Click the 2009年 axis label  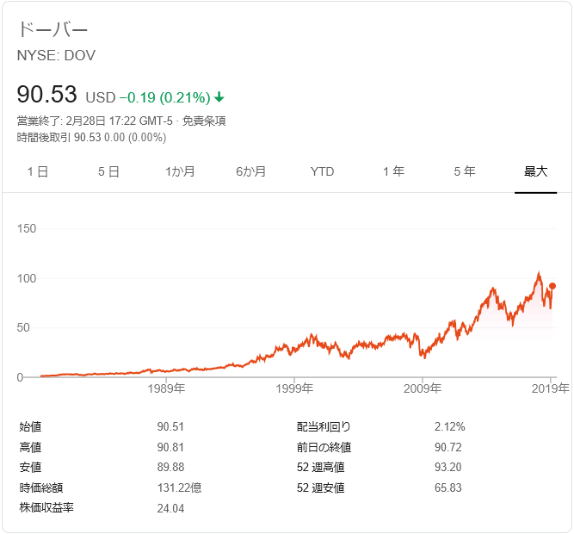(423, 388)
